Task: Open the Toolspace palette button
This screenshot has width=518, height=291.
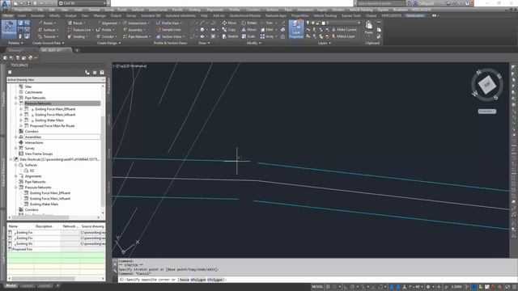Action: [9, 29]
